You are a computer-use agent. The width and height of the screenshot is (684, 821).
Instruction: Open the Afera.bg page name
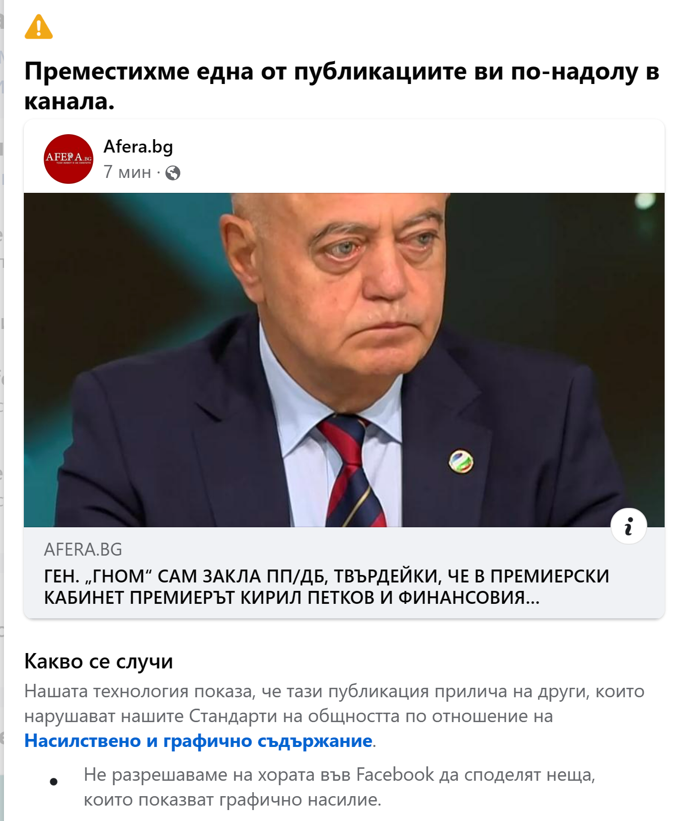(138, 147)
